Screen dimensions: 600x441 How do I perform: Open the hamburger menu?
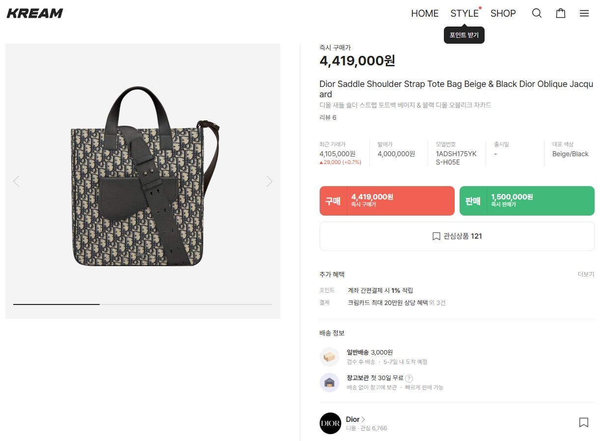(584, 13)
